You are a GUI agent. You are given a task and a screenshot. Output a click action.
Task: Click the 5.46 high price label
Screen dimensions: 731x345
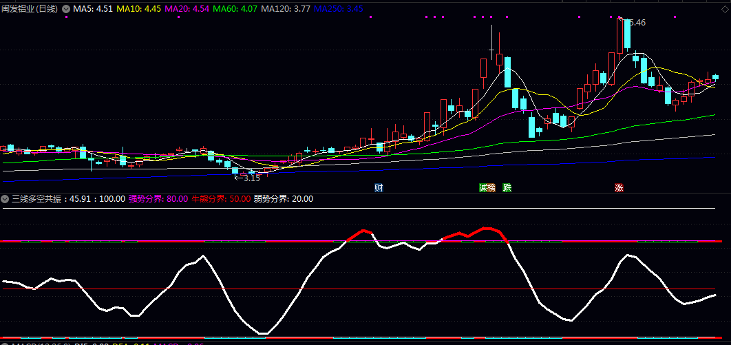click(637, 22)
